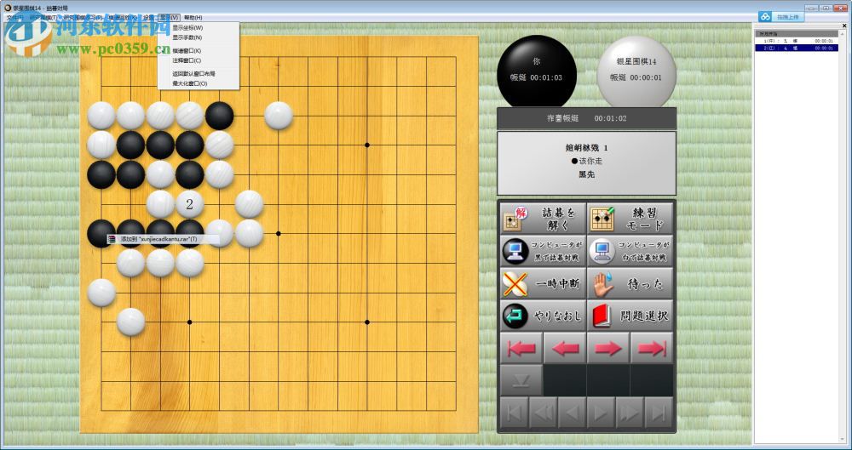Viewport: 852px width, 450px height.
Task: Click 一時中断 to suspend the game
Action: pos(543,283)
